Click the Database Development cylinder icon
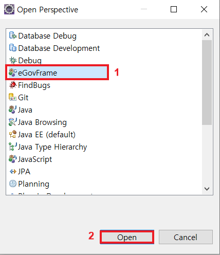 click(x=13, y=48)
